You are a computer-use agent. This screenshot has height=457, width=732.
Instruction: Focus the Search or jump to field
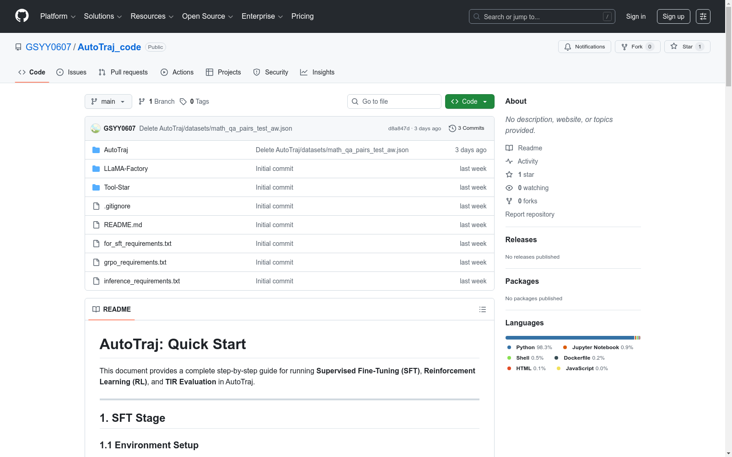click(542, 16)
